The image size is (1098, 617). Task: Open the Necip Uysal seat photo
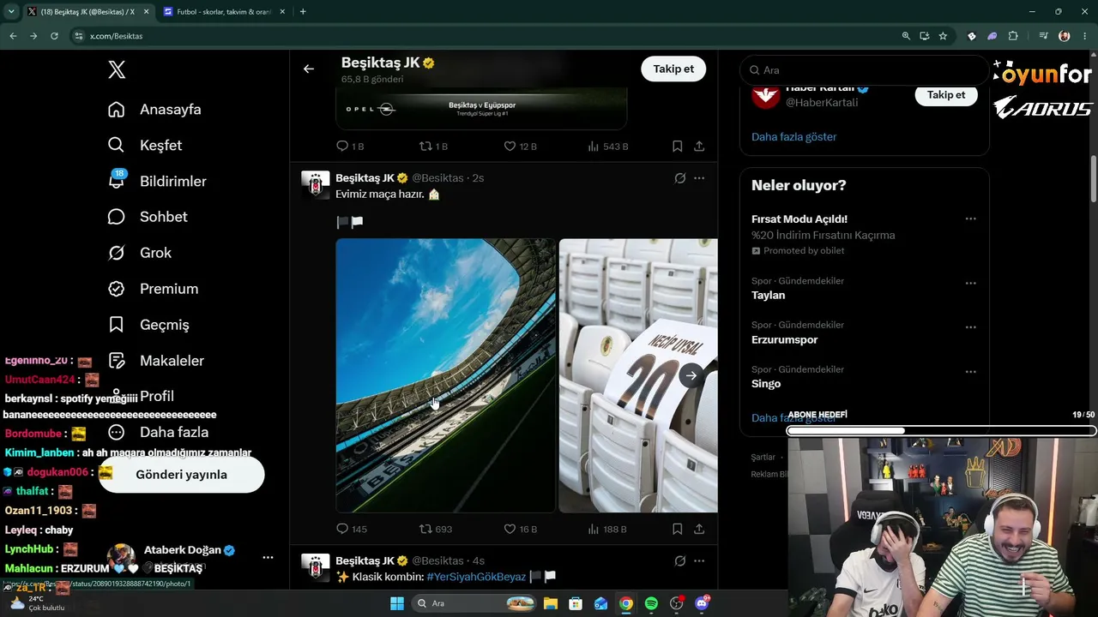pos(638,375)
